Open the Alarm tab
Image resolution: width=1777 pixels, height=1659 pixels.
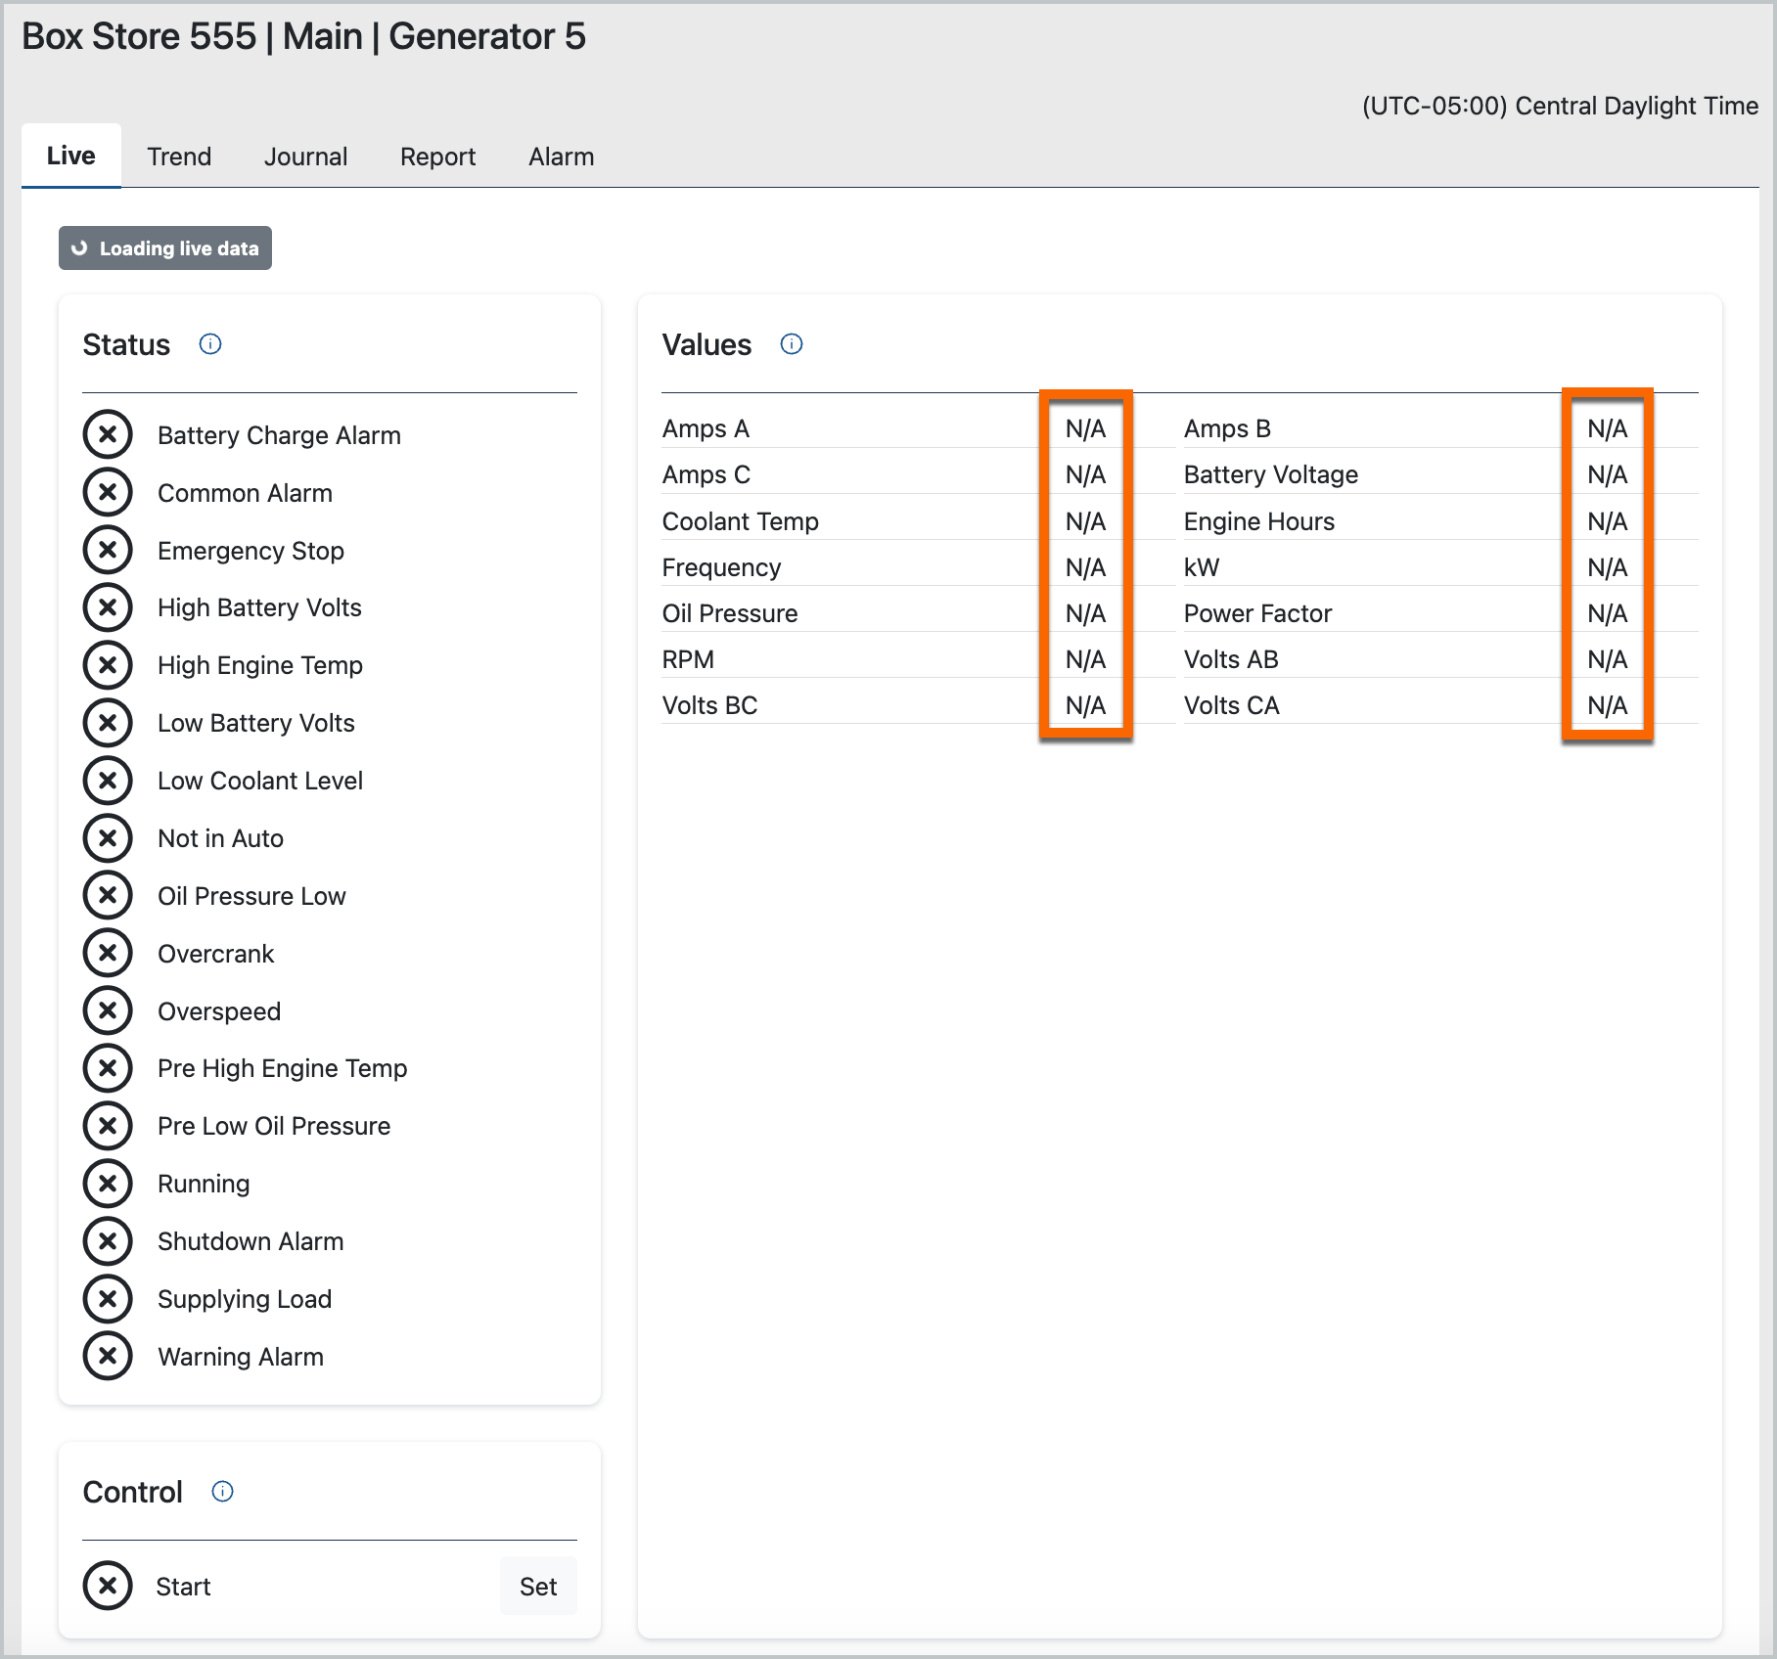(x=561, y=157)
